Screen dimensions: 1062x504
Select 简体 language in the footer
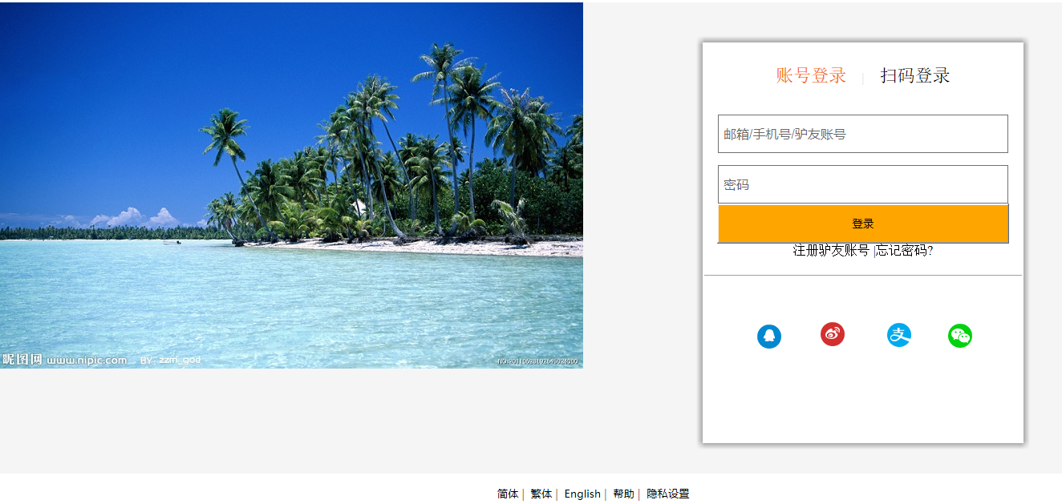point(508,494)
